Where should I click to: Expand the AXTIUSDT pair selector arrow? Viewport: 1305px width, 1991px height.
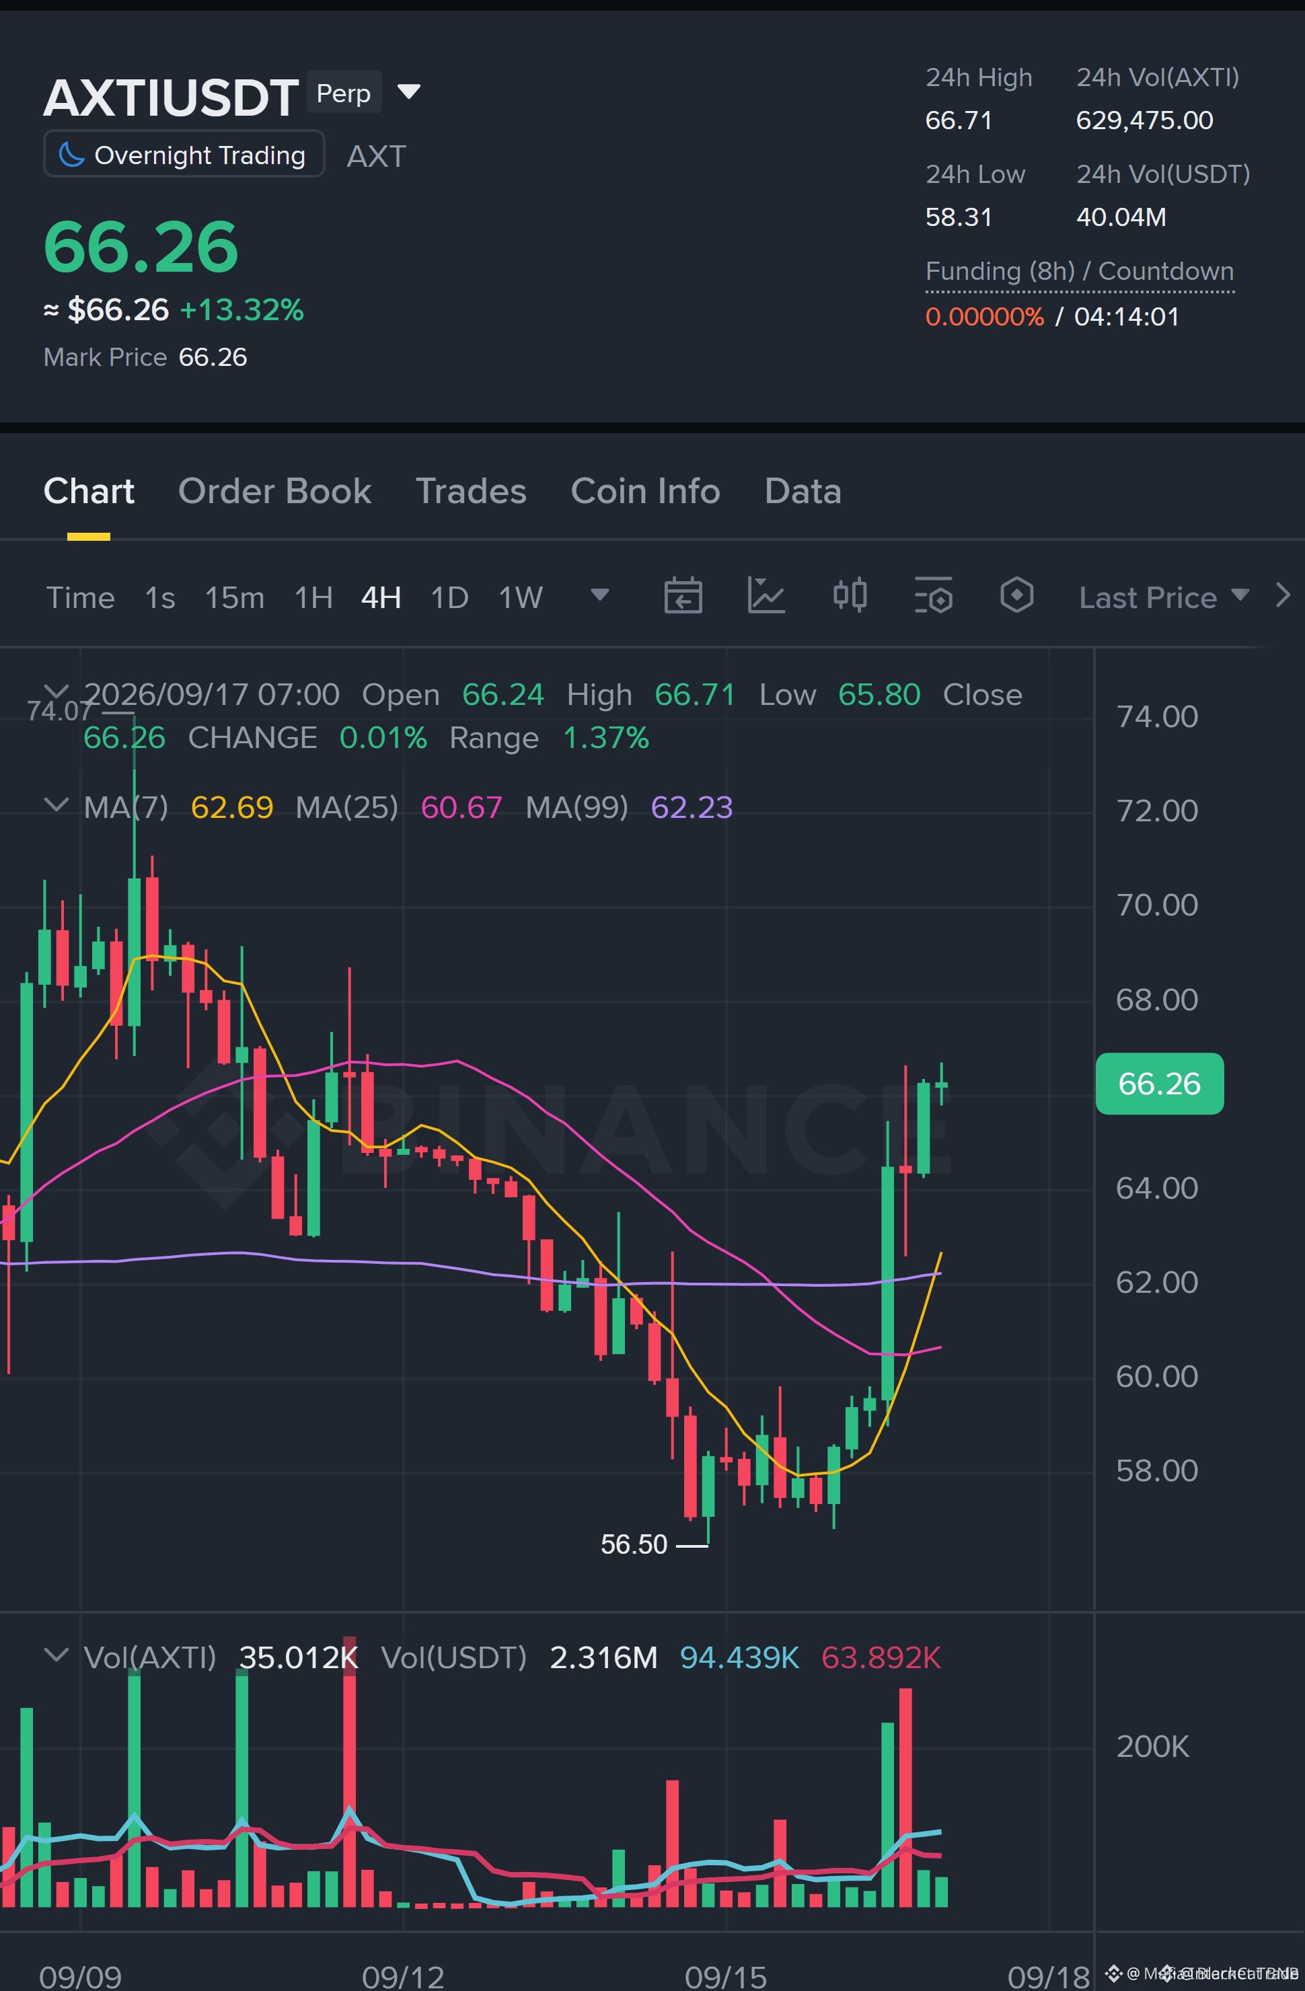[x=408, y=91]
